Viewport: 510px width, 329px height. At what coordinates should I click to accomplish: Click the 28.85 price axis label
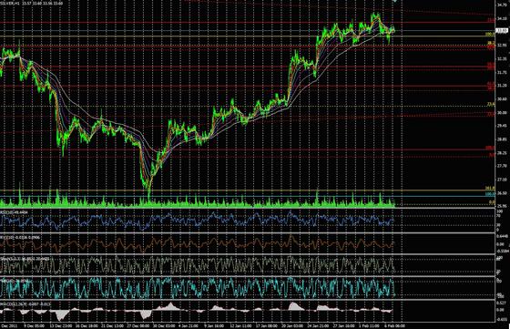point(502,139)
